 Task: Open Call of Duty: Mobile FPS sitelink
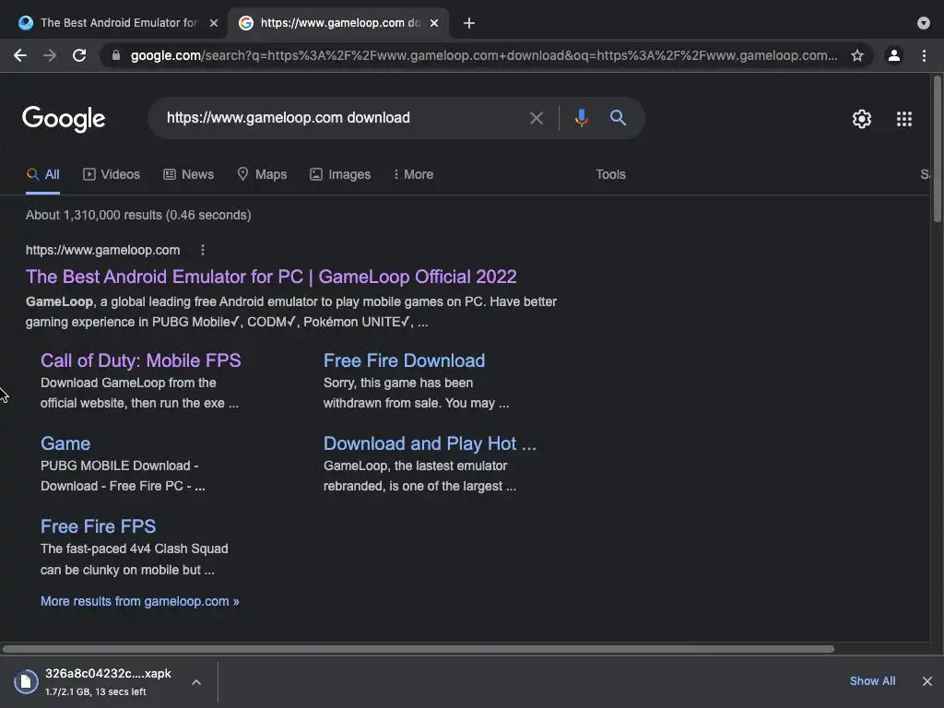(x=141, y=360)
